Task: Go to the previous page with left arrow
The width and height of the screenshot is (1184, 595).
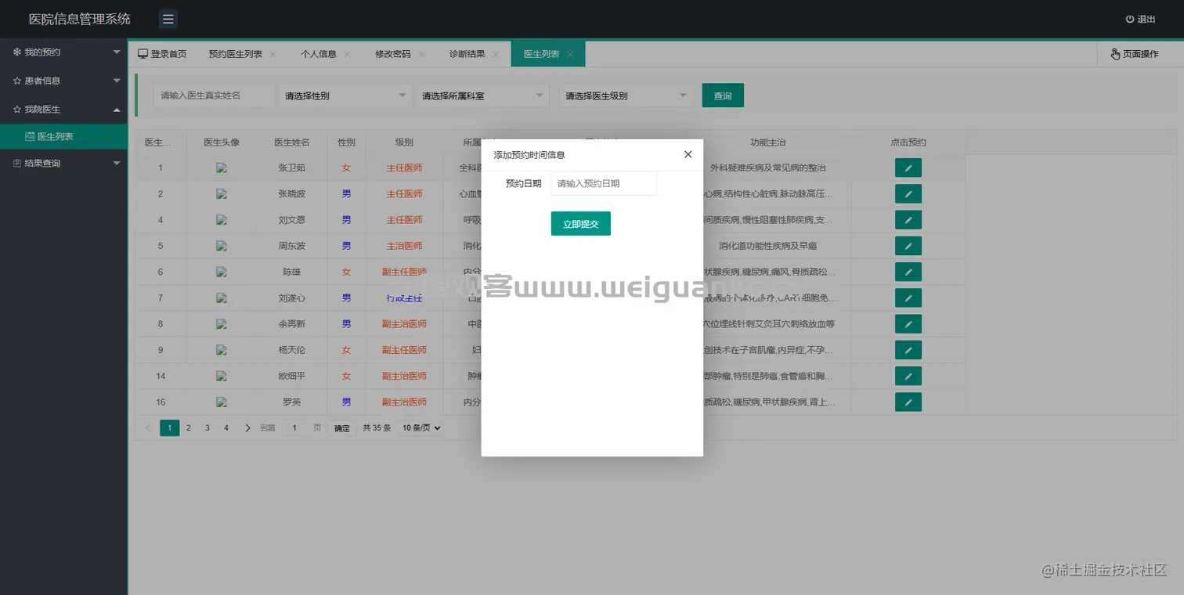Action: 148,428
